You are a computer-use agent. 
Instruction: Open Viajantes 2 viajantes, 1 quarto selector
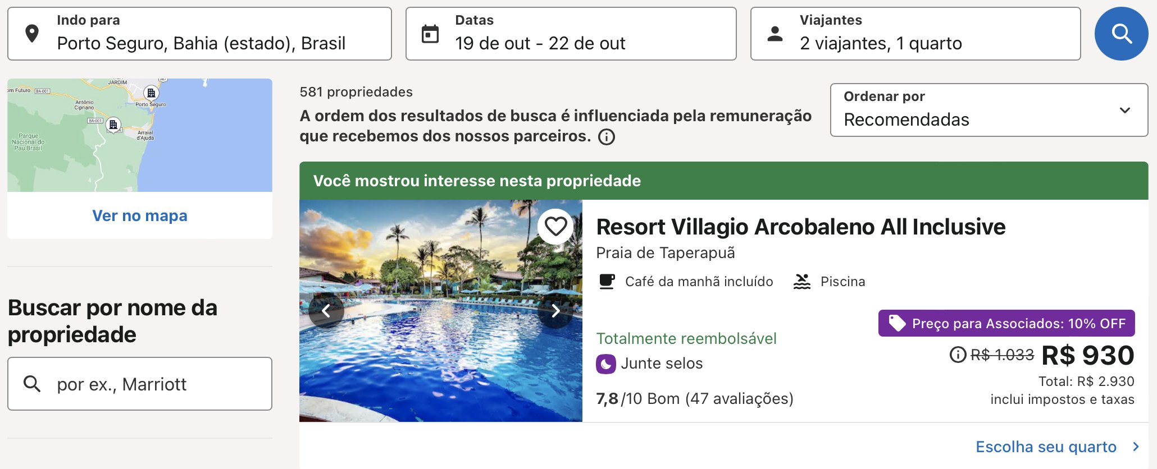pyautogui.click(x=915, y=34)
